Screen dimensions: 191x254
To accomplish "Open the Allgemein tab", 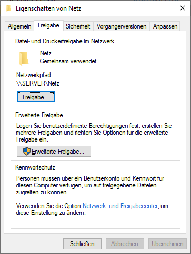I will click(x=19, y=26).
